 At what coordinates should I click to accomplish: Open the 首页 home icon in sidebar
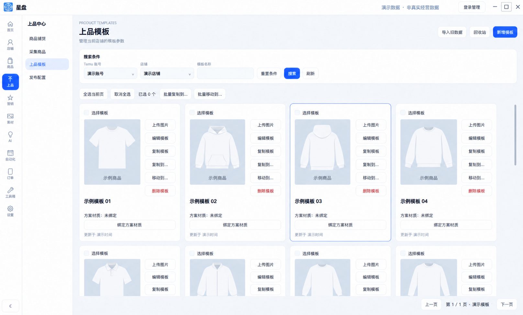click(10, 27)
